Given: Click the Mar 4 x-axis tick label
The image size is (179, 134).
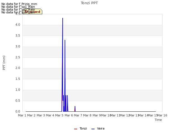Looking at the screenshot, I should tap(50, 115).
